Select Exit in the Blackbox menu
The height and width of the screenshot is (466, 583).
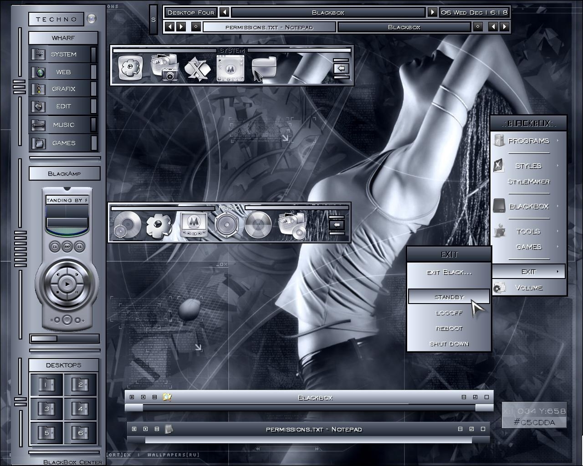click(528, 272)
